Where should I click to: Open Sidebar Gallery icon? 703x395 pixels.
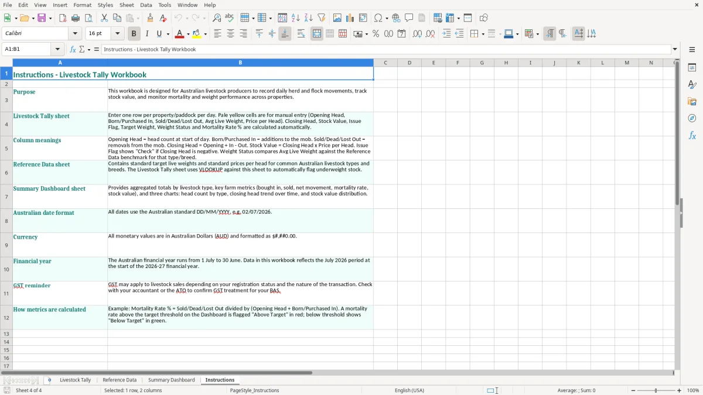click(692, 102)
